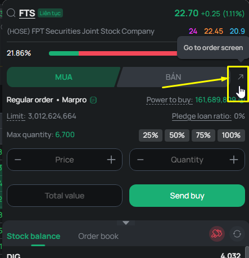
Task: Click the Total value input field
Action: pyautogui.click(x=65, y=196)
